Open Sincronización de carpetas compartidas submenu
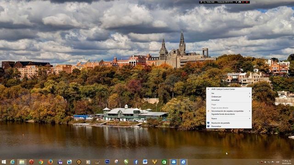 (229, 111)
